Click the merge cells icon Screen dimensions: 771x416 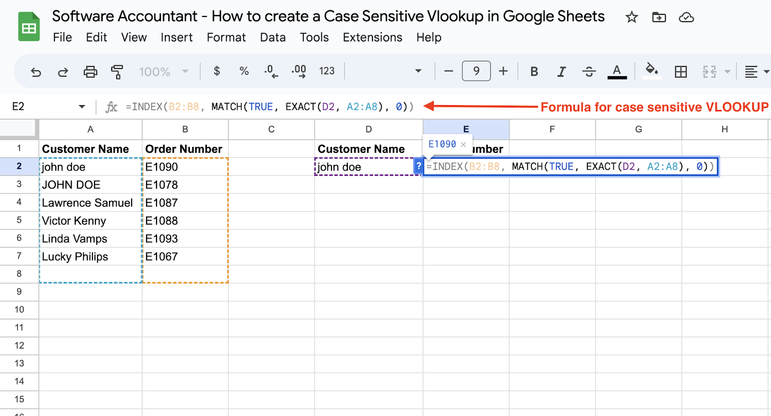point(709,72)
